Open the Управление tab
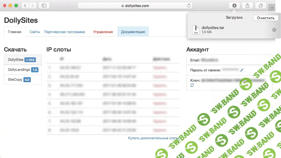 103,32
